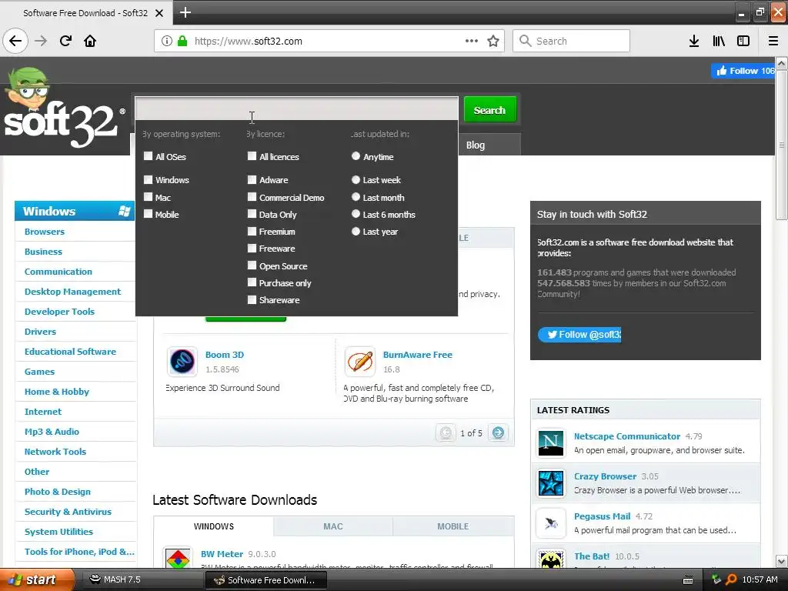
Task: Go to previous page arrow in carousel
Action: pos(446,432)
